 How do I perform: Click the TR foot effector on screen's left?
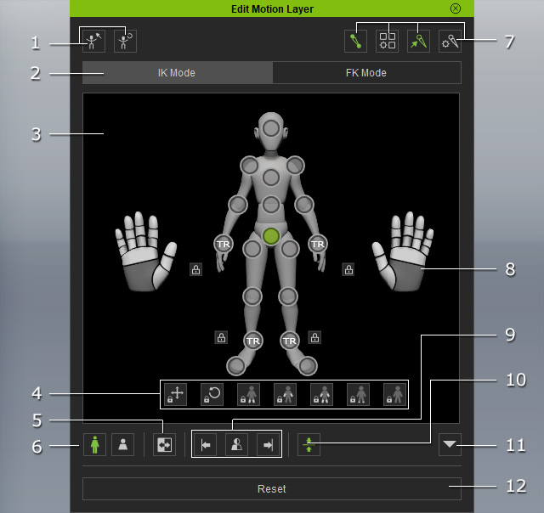[253, 341]
